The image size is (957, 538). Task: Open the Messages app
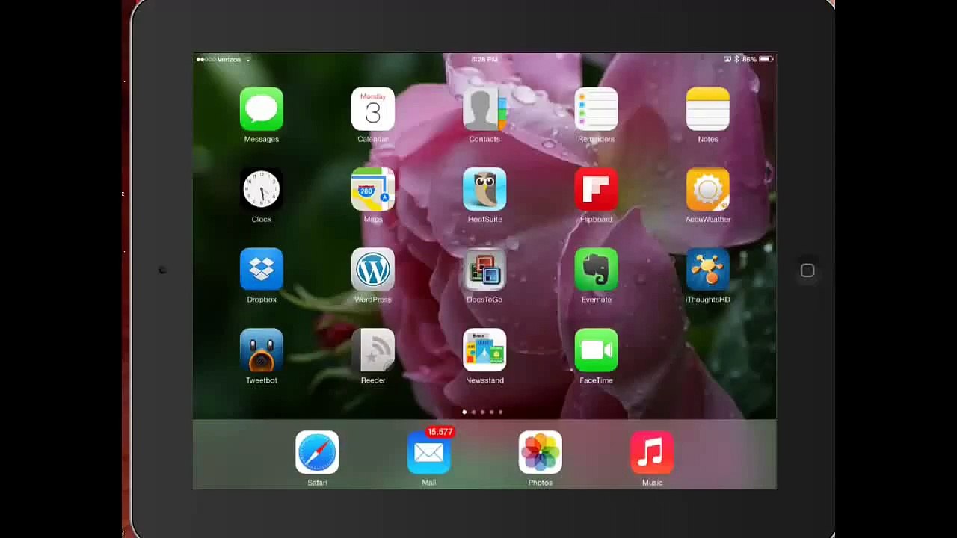point(262,109)
